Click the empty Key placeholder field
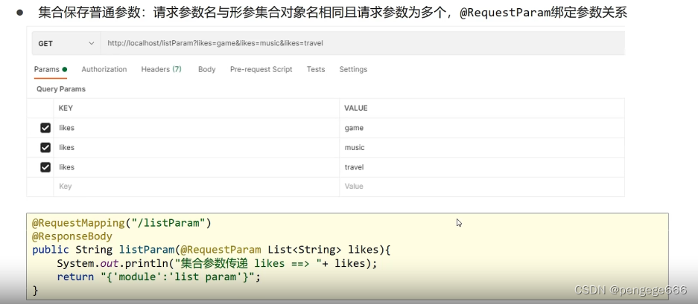 [x=197, y=187]
